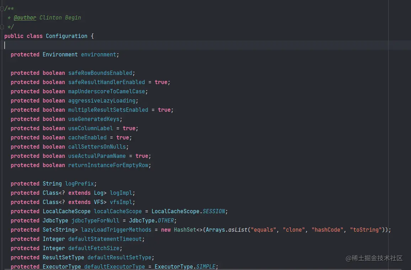Screen dimensions: 411x270
Task: Click the field "useActualParamName"
Action: (97, 156)
